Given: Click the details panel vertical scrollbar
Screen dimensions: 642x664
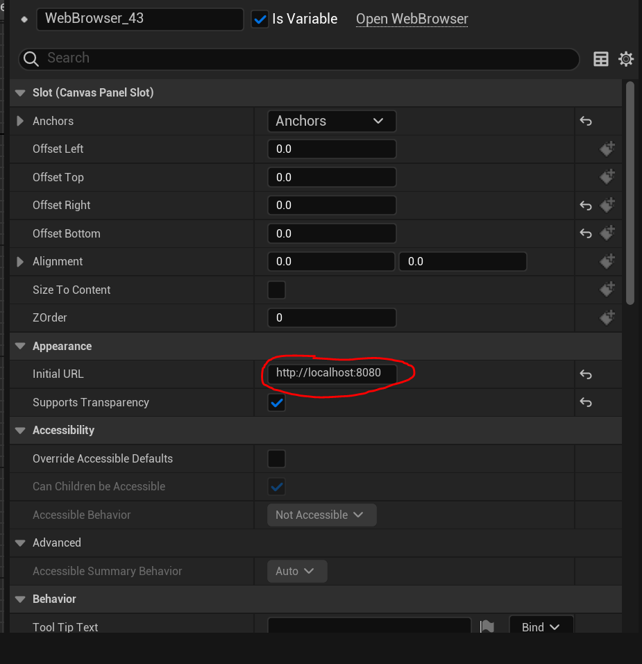Looking at the screenshot, I should pos(631,192).
